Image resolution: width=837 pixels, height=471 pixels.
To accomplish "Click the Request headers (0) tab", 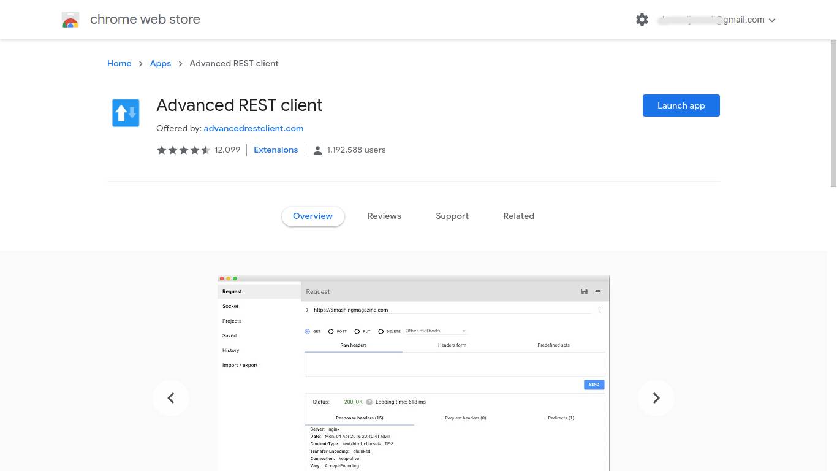I will click(466, 418).
